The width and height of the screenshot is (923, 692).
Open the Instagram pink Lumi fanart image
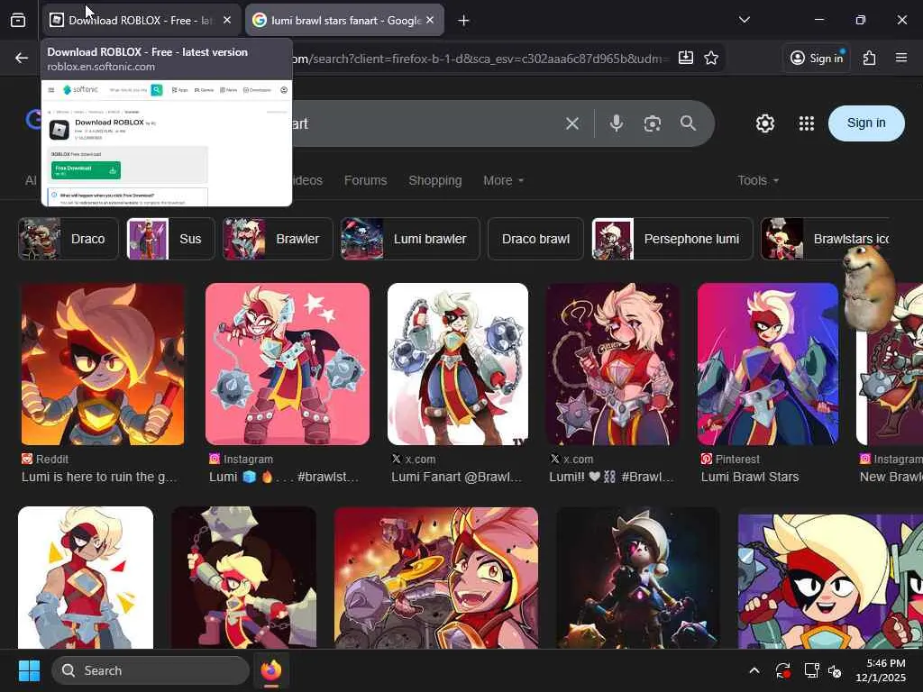click(288, 364)
